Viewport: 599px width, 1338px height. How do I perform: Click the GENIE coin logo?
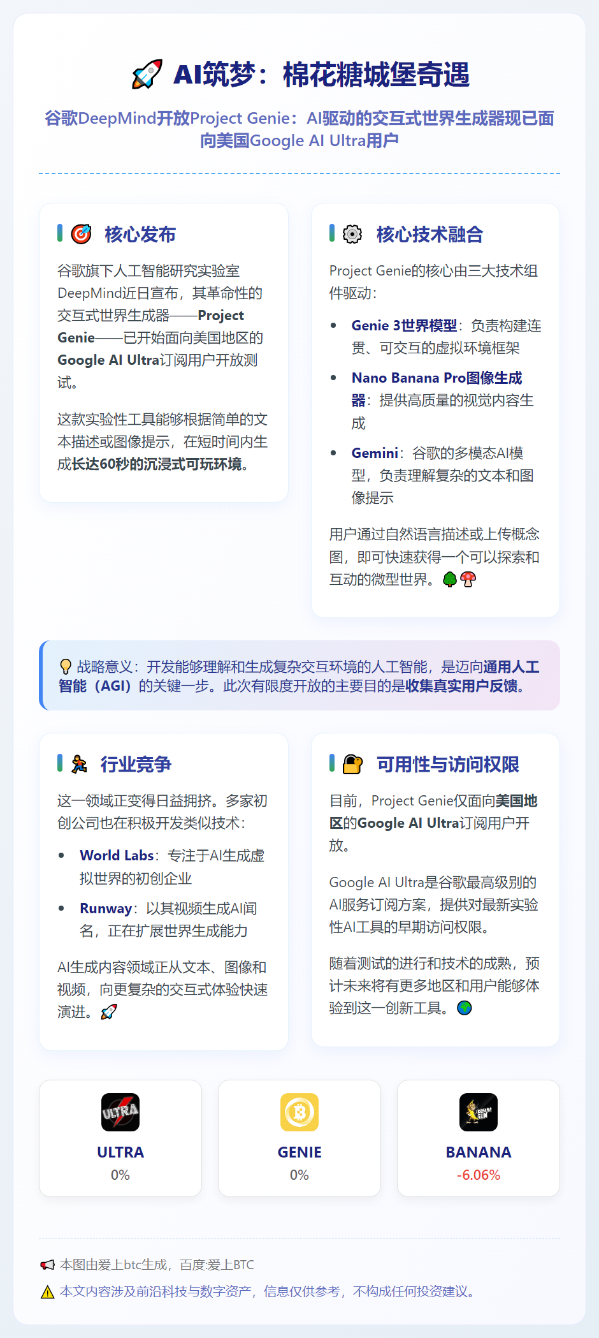coord(299,1112)
